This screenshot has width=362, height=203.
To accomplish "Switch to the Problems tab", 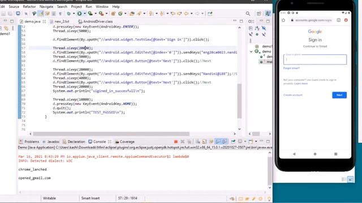I will 29,142.
